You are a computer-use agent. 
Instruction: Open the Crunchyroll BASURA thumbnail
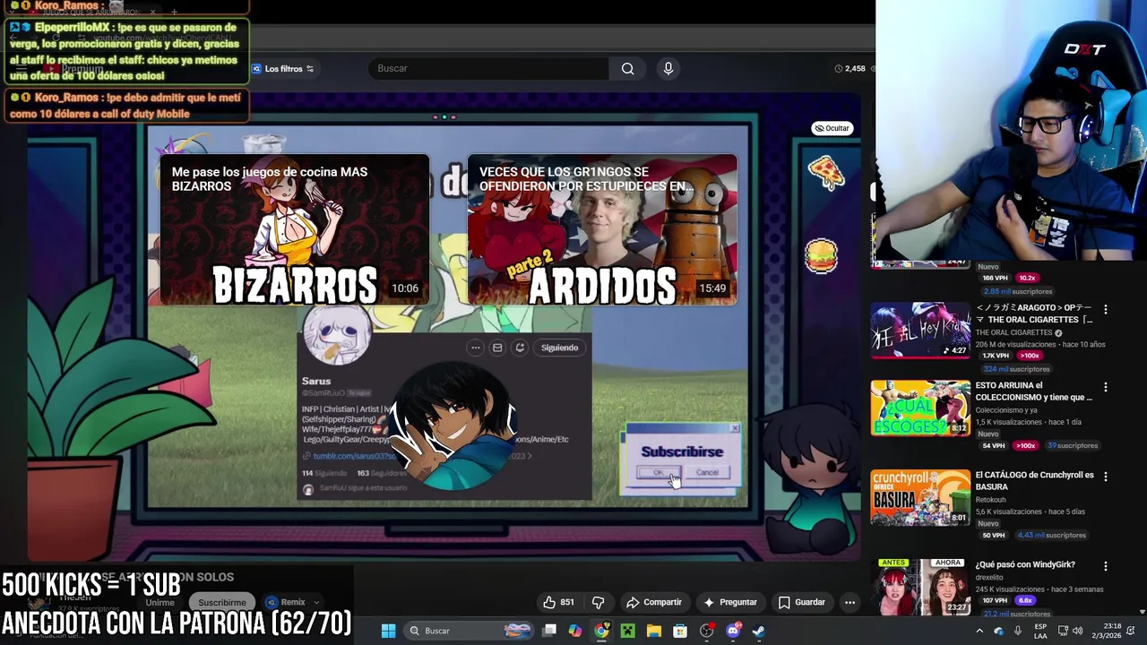[920, 497]
